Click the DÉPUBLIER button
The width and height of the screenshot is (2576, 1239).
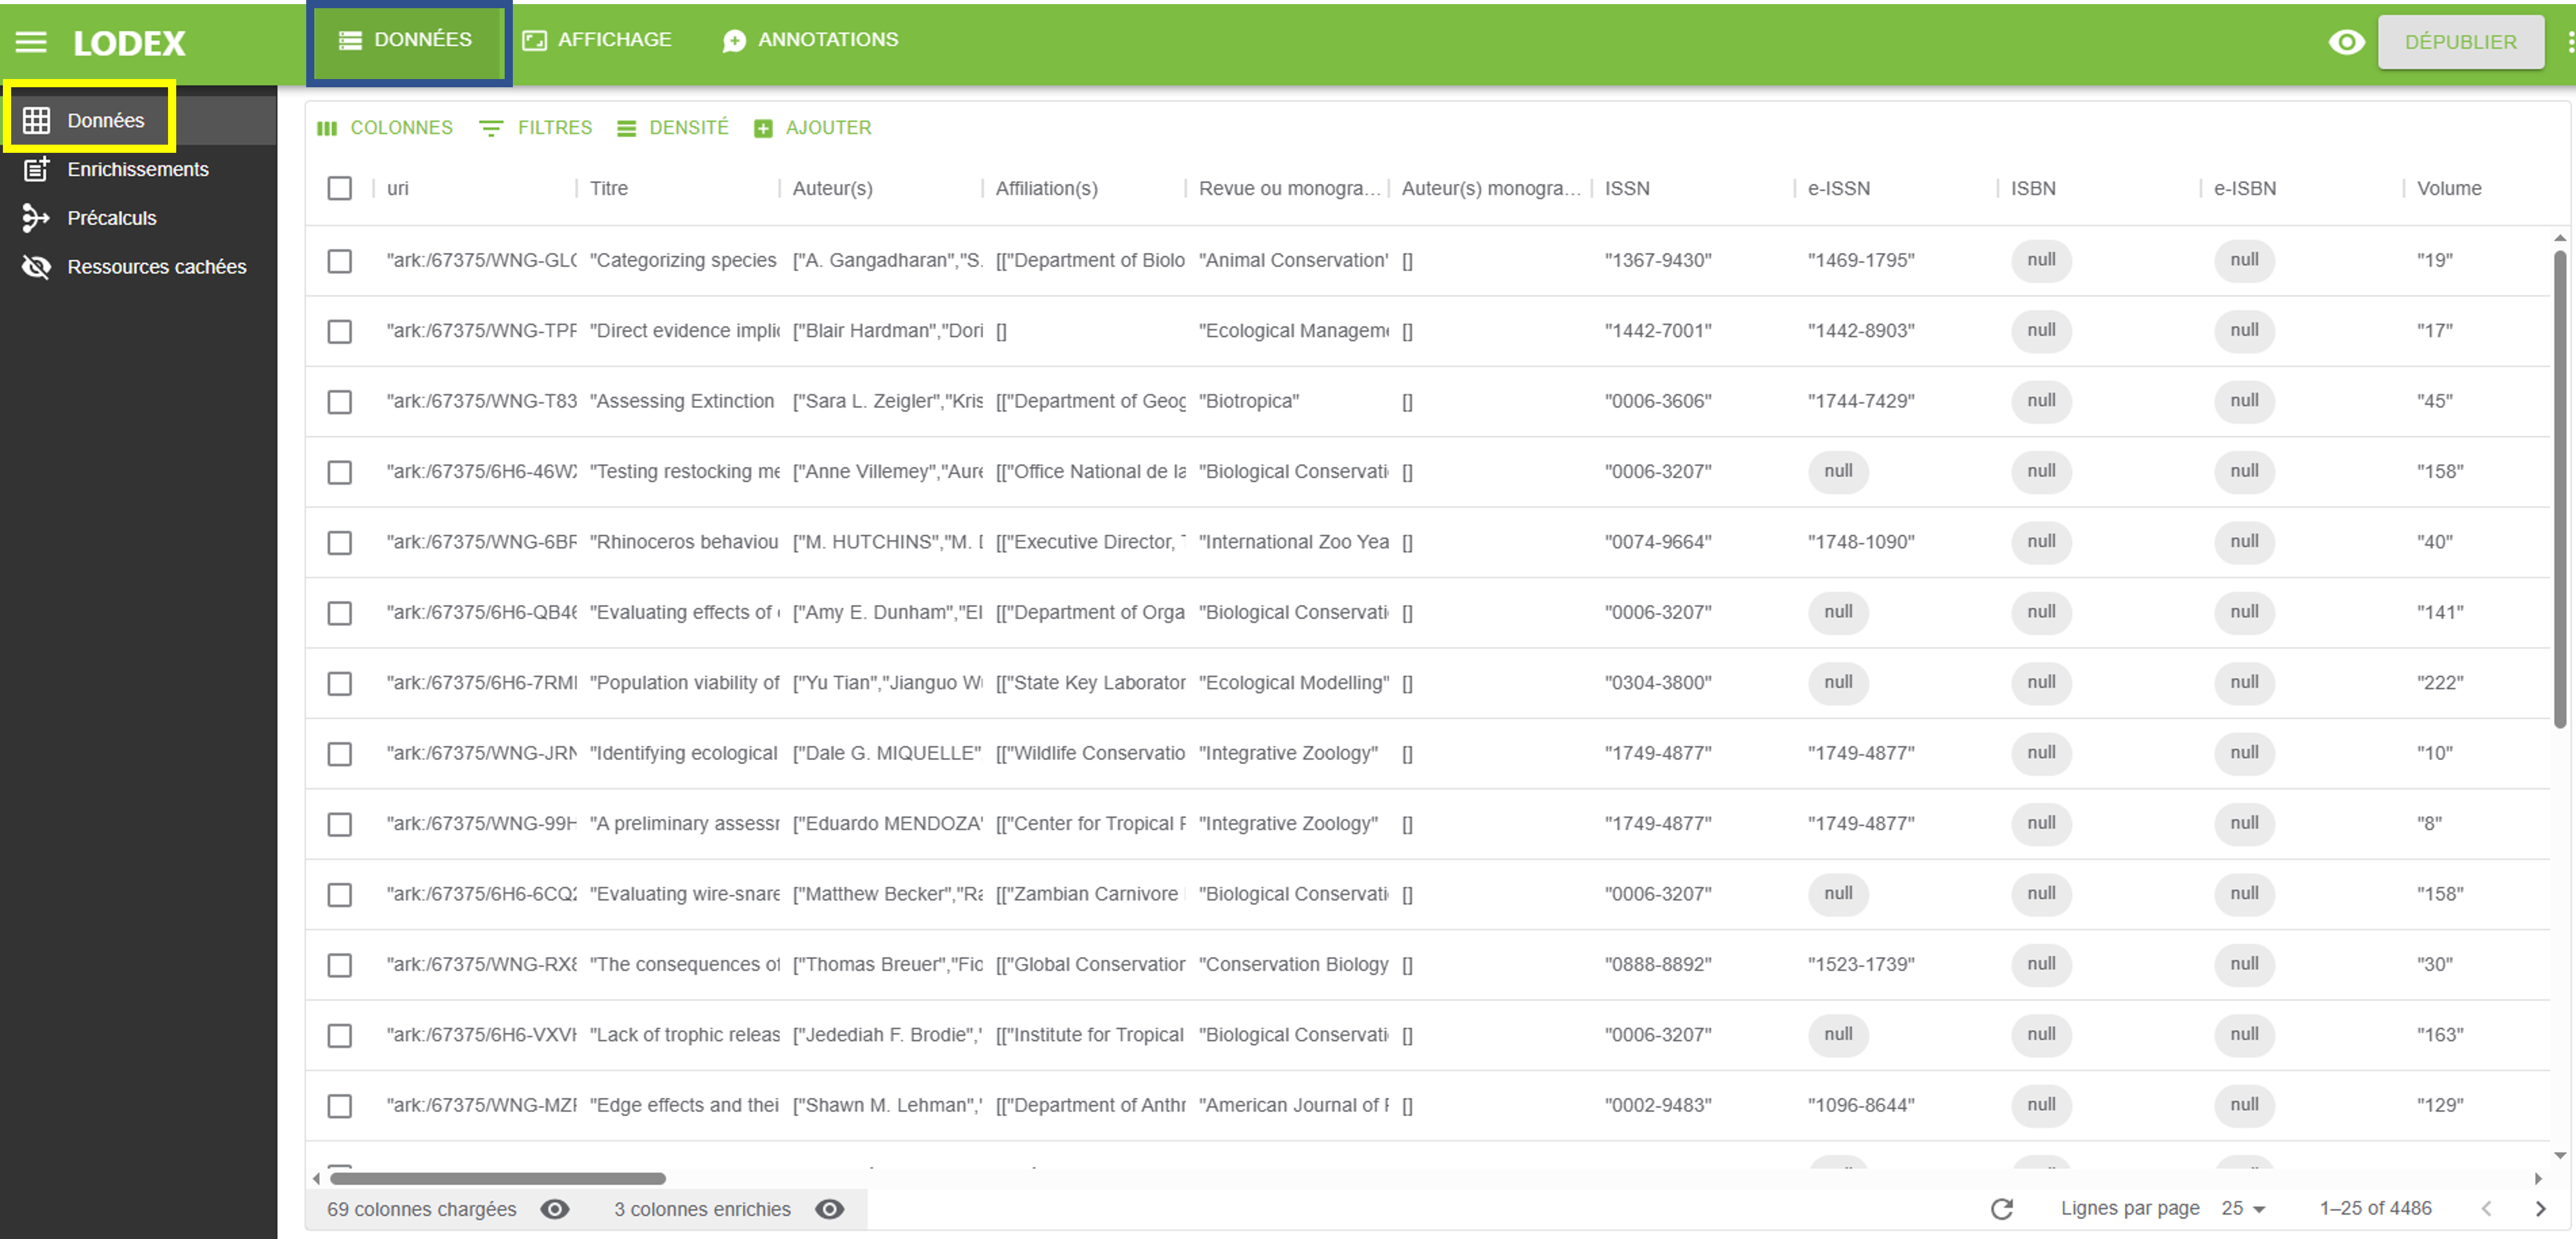(2460, 42)
